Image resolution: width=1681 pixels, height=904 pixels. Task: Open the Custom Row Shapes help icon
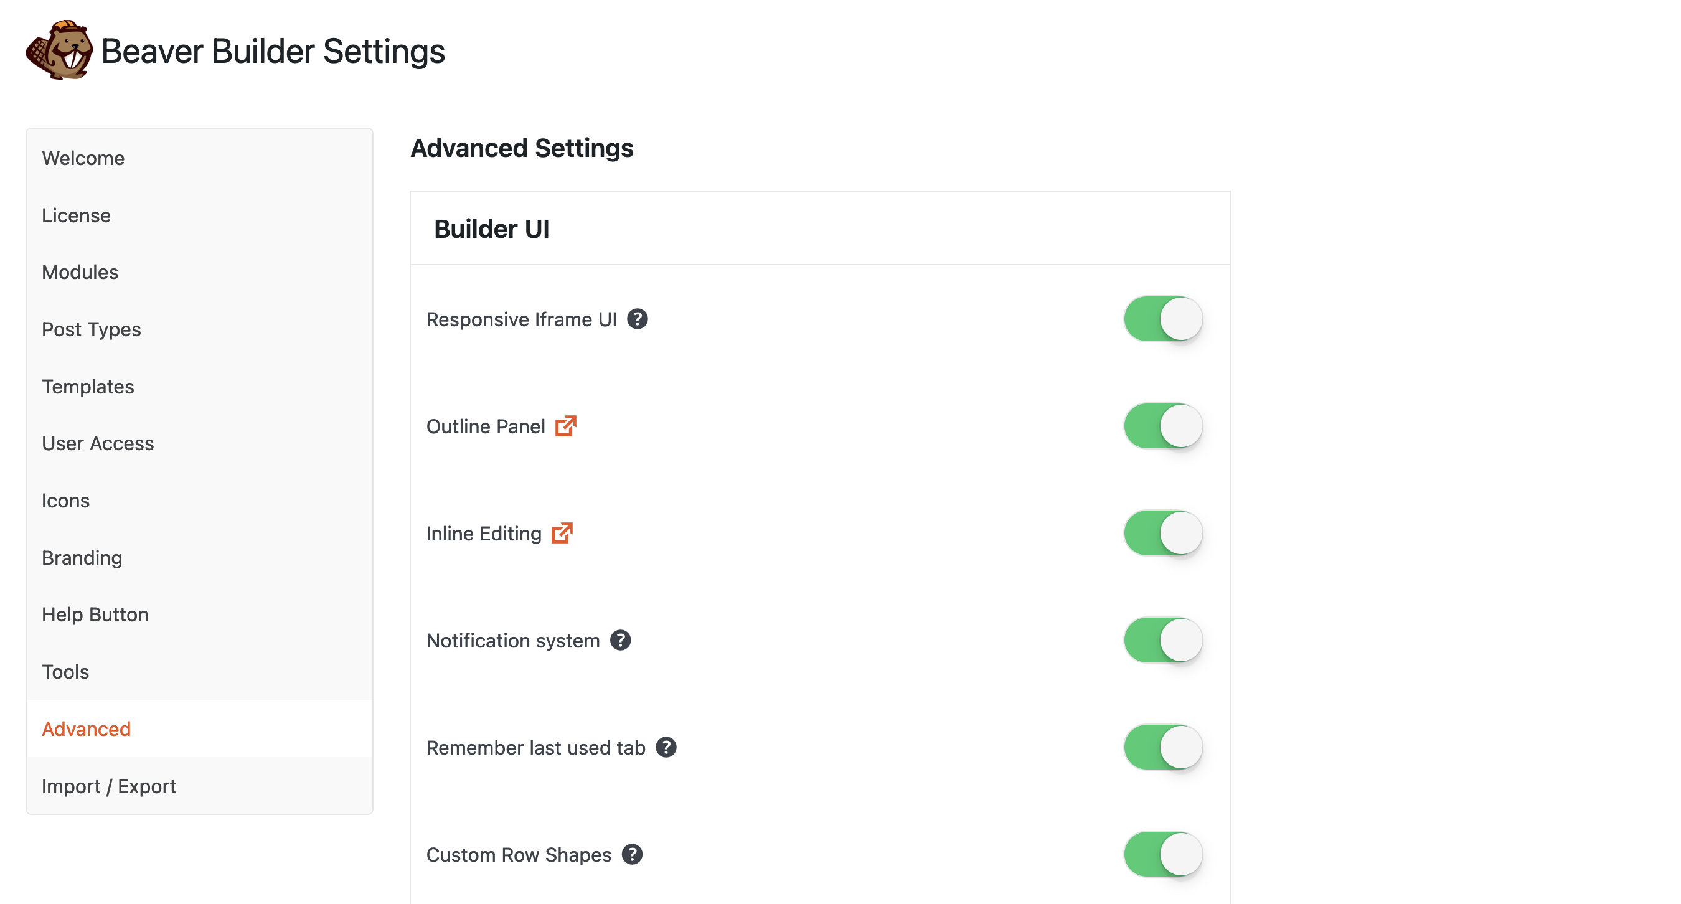pos(631,854)
